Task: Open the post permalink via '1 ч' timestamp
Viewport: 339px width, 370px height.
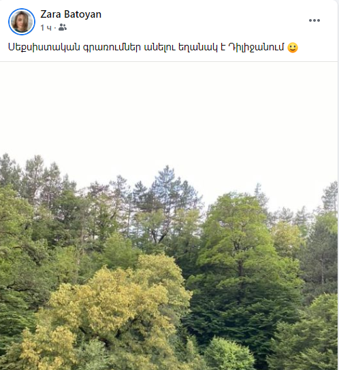Action: [x=46, y=28]
